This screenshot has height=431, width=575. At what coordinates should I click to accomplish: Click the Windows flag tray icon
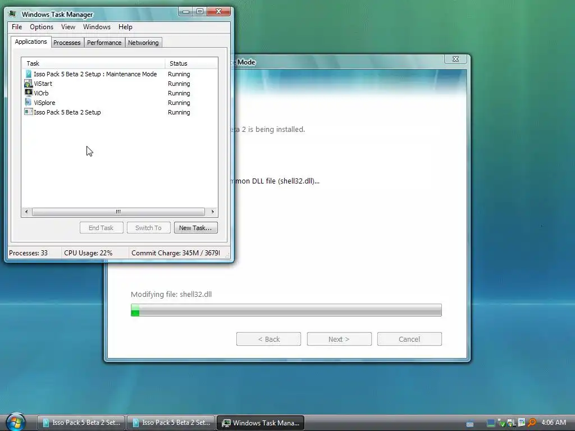510,423
